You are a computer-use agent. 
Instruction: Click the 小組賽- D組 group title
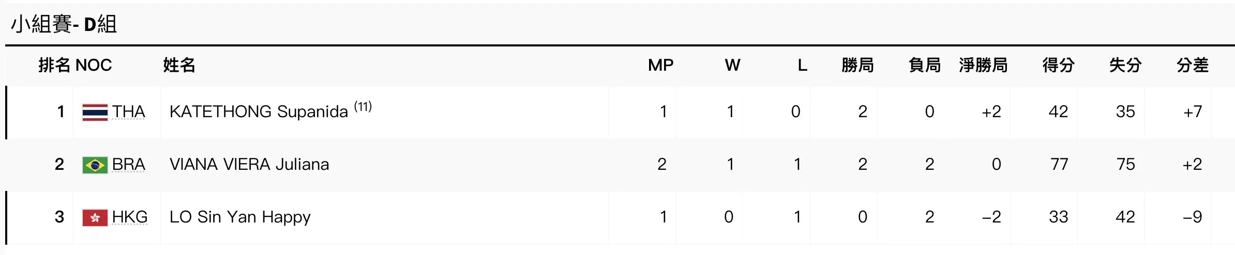pyautogui.click(x=64, y=24)
